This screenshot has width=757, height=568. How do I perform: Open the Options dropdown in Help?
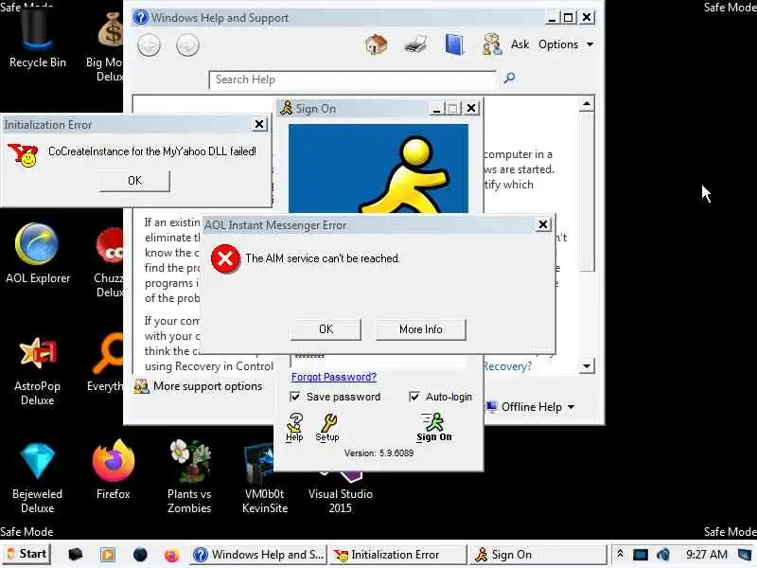pos(566,44)
